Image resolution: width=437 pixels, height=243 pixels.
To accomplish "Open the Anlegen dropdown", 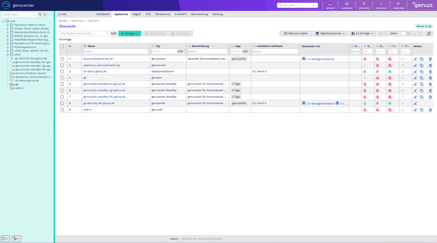I will click(130, 34).
